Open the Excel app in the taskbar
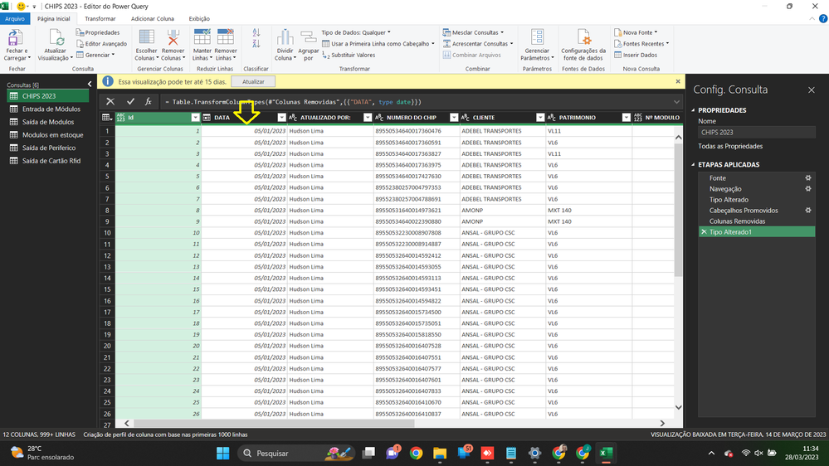The height and width of the screenshot is (466, 829). pos(607,453)
